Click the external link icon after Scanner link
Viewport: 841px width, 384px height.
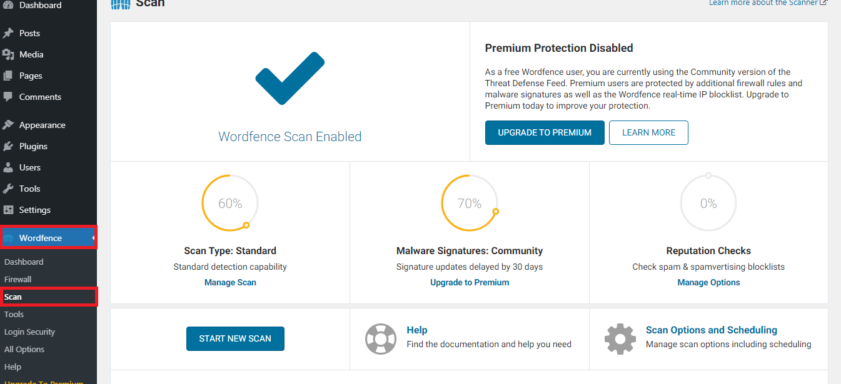(x=823, y=2)
